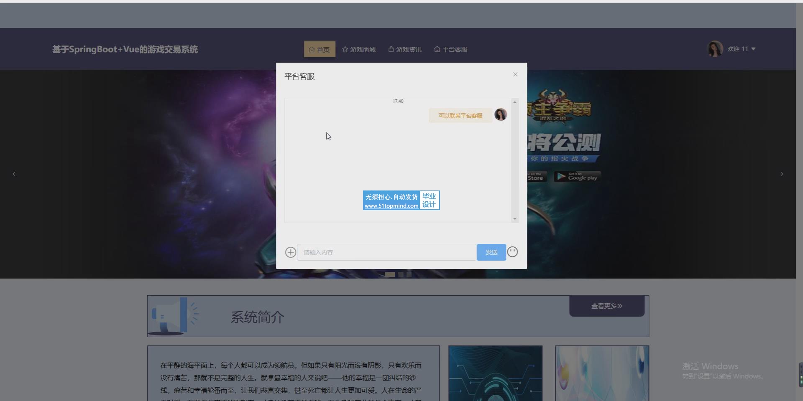Click the profile avatar in header
The width and height of the screenshot is (803, 401).
715,49
